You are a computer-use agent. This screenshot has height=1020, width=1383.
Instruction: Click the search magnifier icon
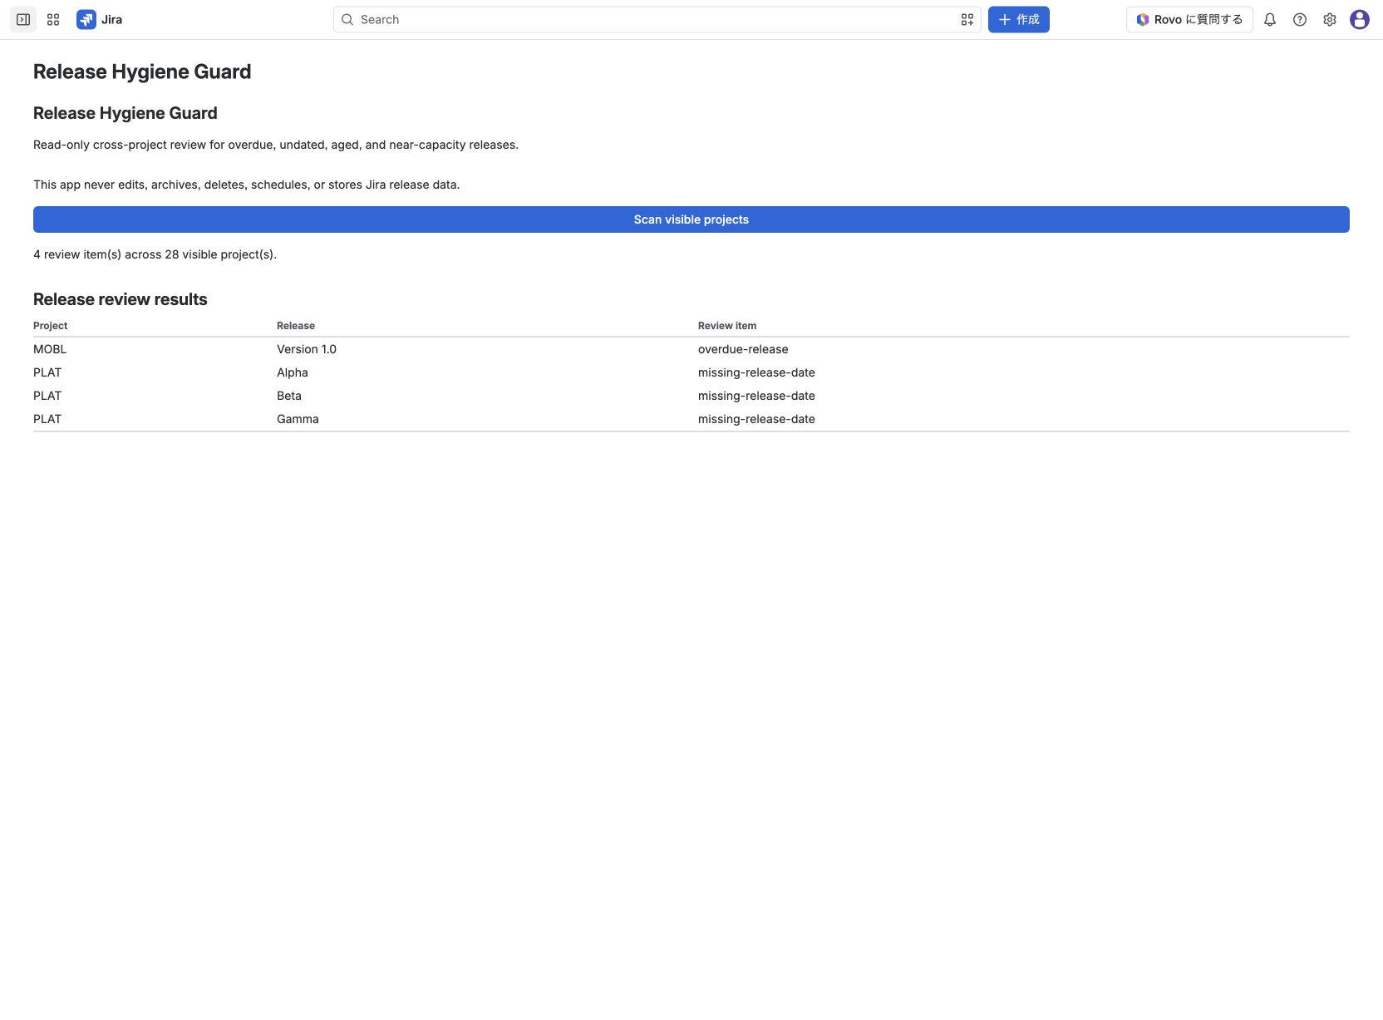pyautogui.click(x=347, y=19)
